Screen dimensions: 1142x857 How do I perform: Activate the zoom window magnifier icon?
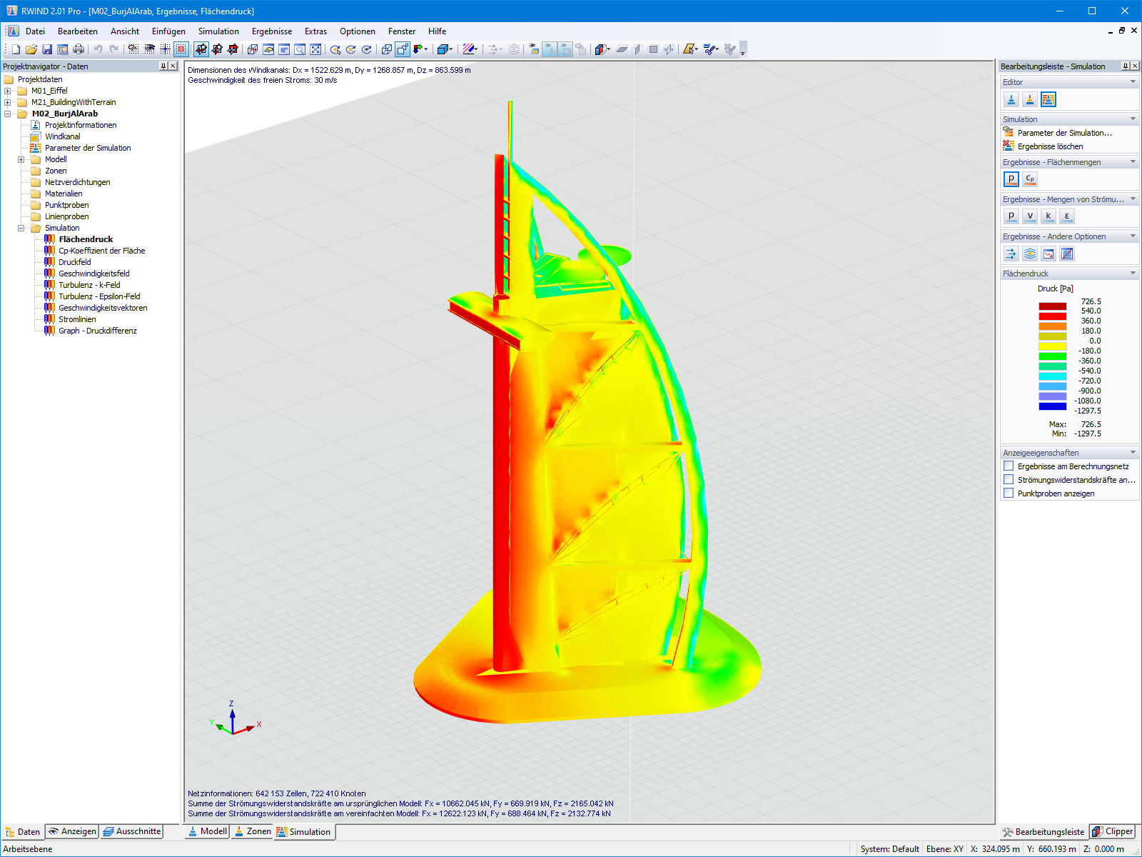click(x=300, y=49)
